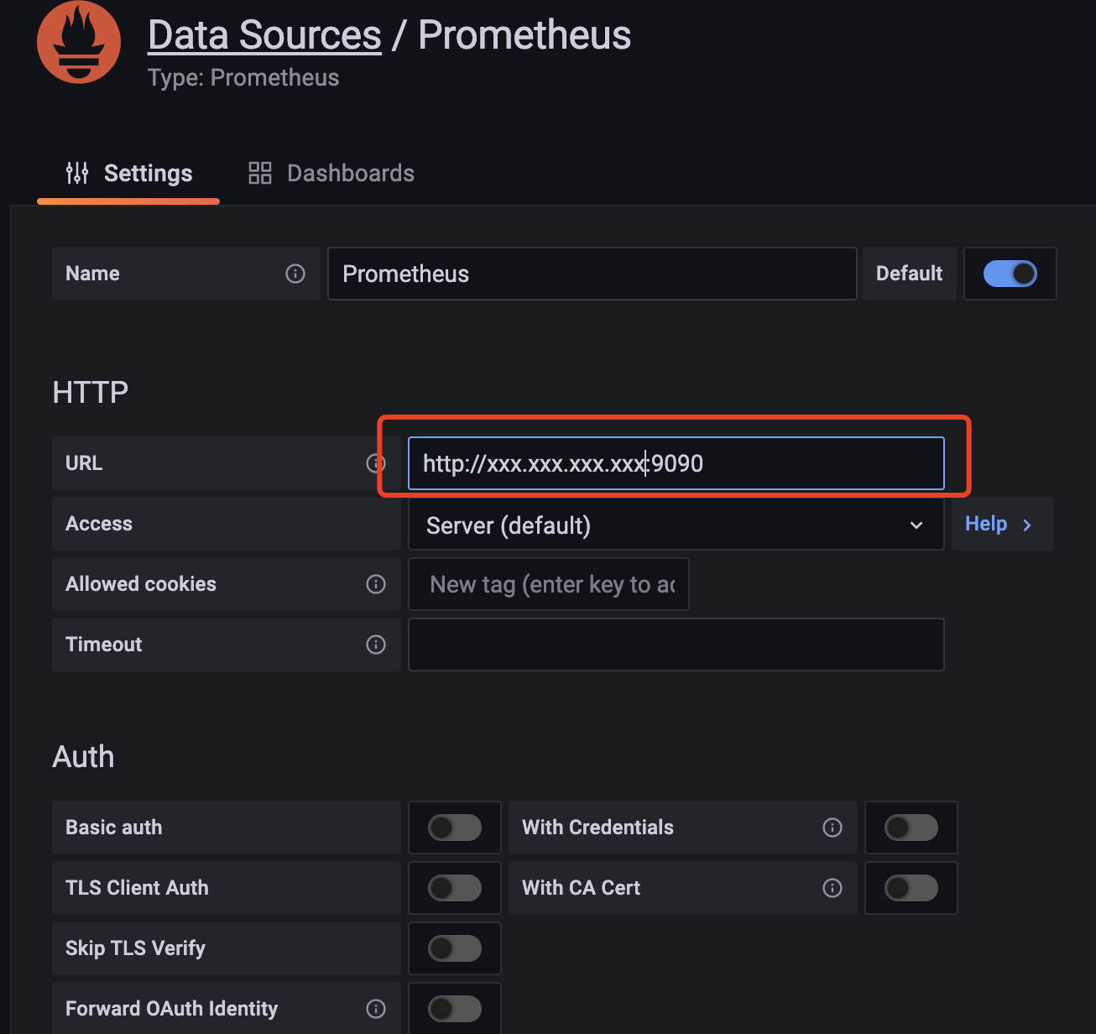The width and height of the screenshot is (1096, 1034).
Task: Click the With Credentials info icon
Action: tap(832, 828)
